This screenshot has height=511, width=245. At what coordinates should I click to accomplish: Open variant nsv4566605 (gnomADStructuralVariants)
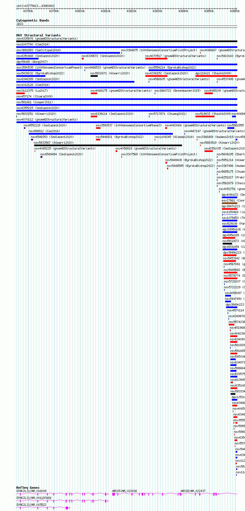click(x=179, y=79)
